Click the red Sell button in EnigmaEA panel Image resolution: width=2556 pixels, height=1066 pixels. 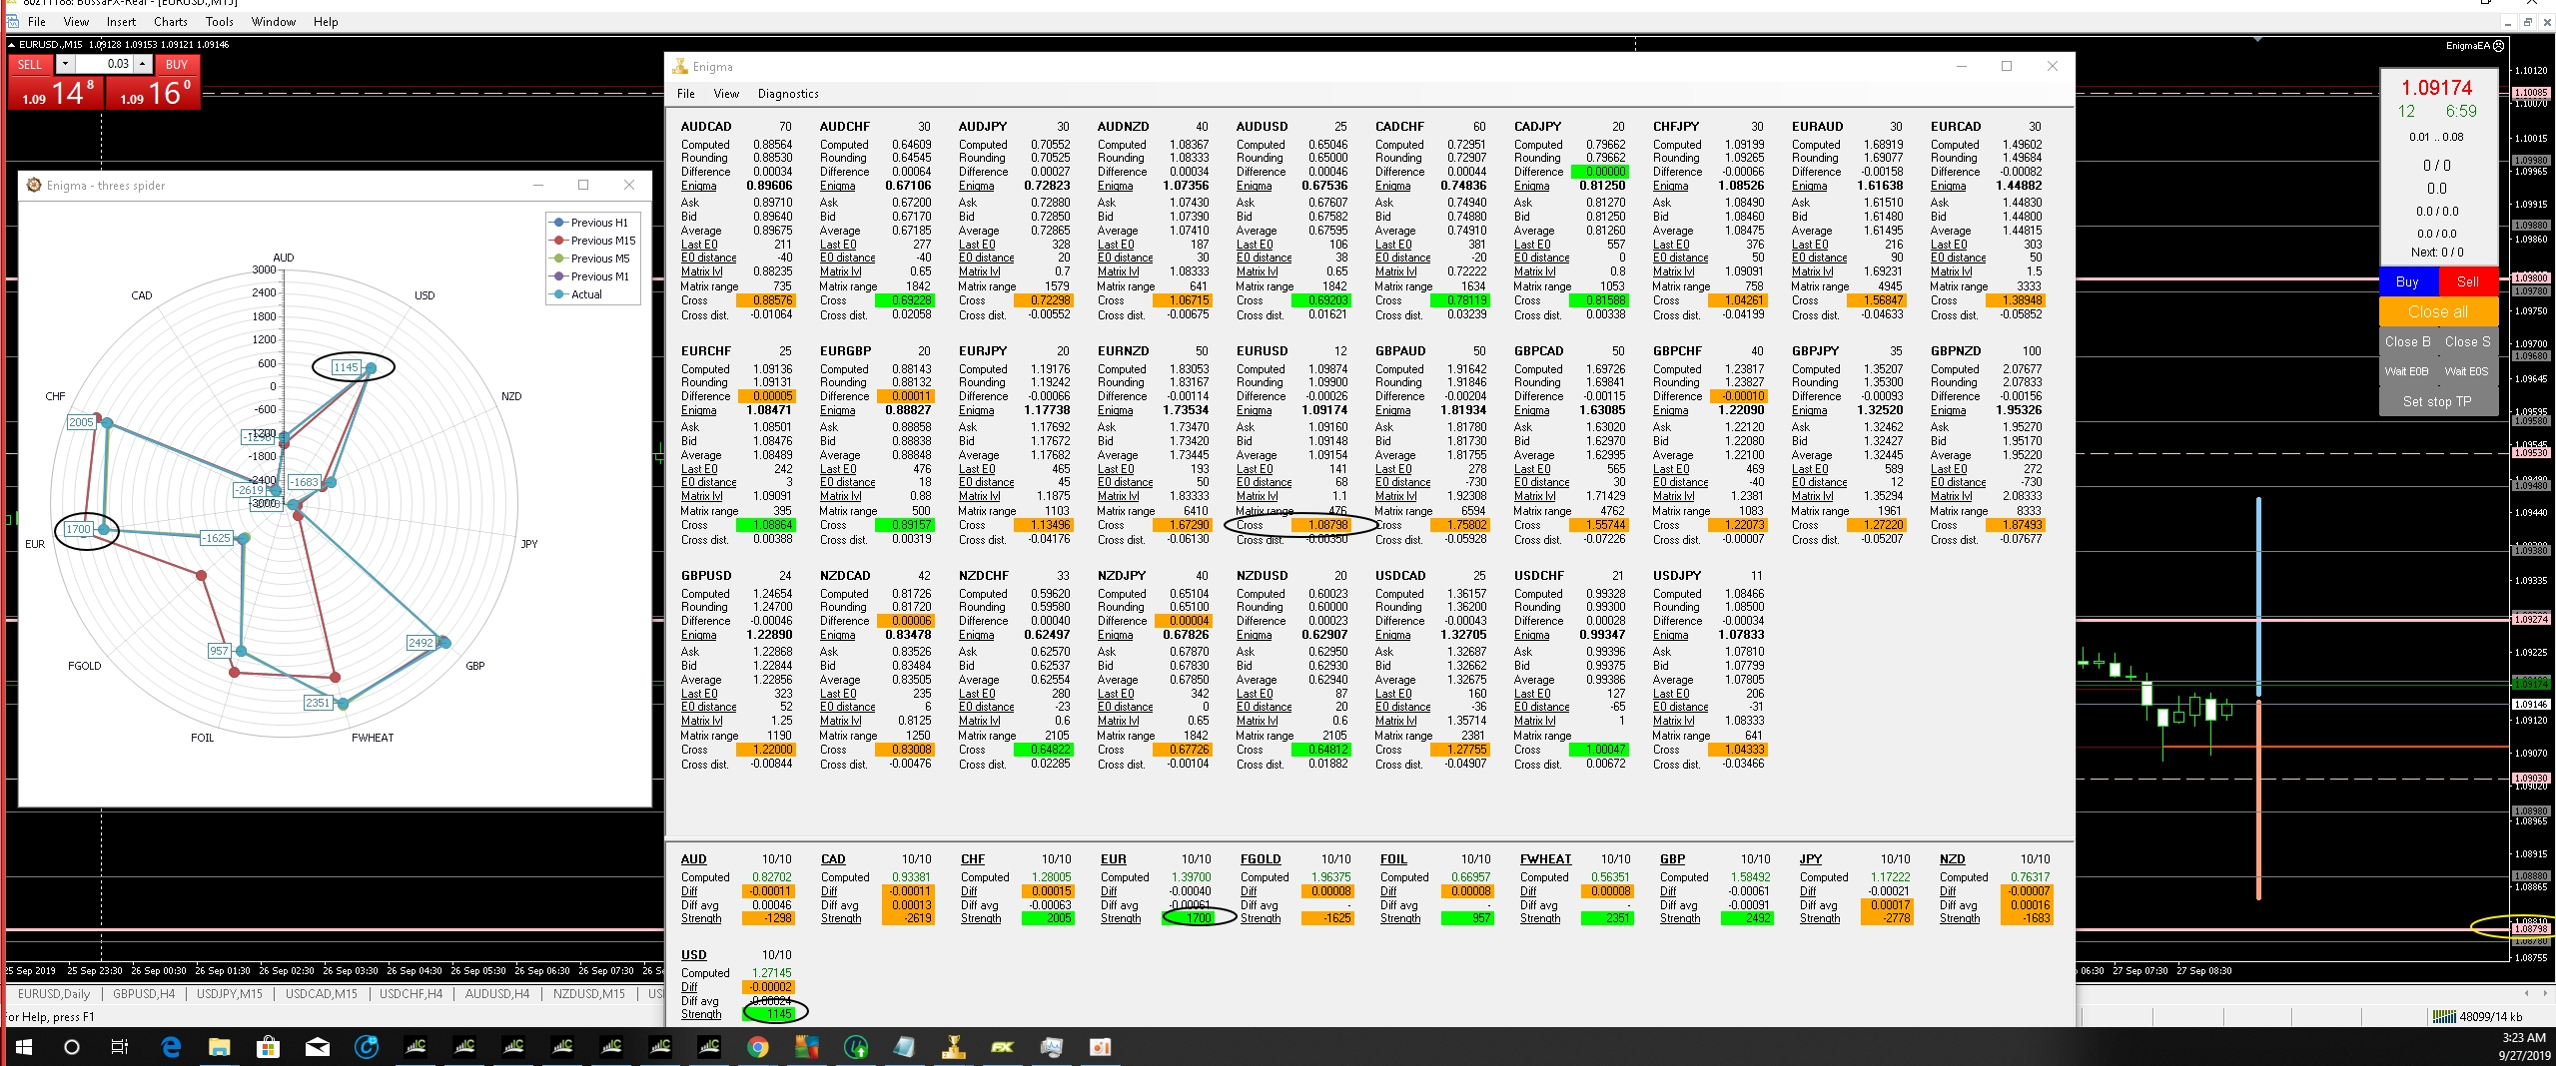point(2467,281)
